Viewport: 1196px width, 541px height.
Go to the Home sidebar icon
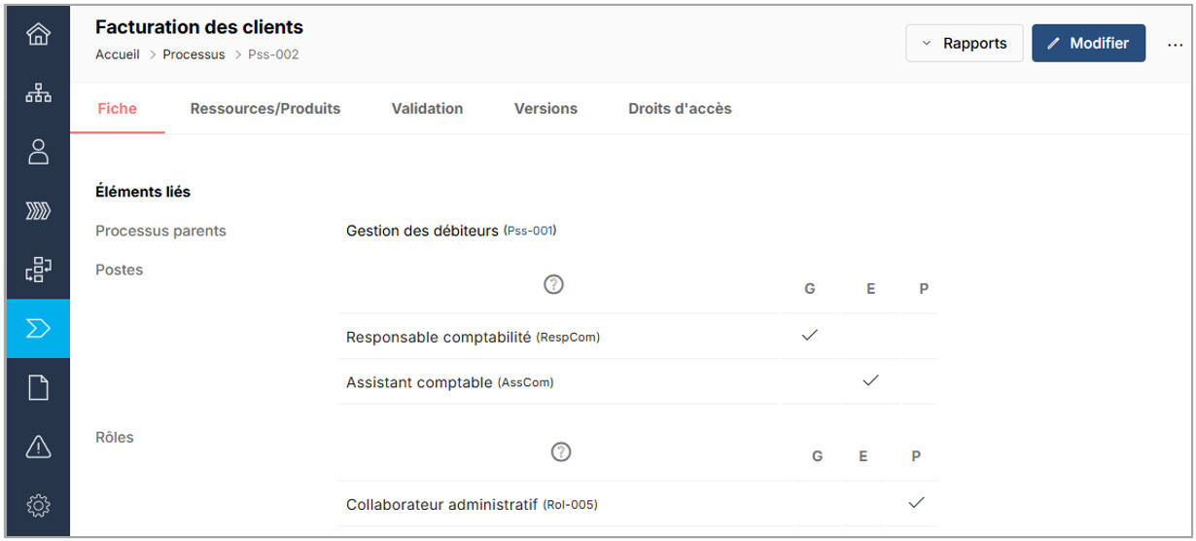pos(38,36)
